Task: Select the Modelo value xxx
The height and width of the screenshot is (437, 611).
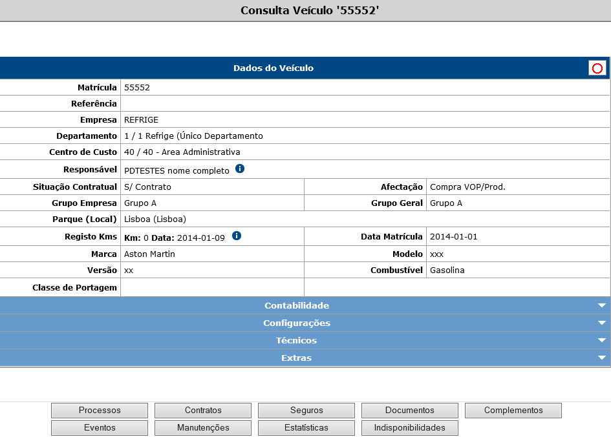Action: [436, 254]
